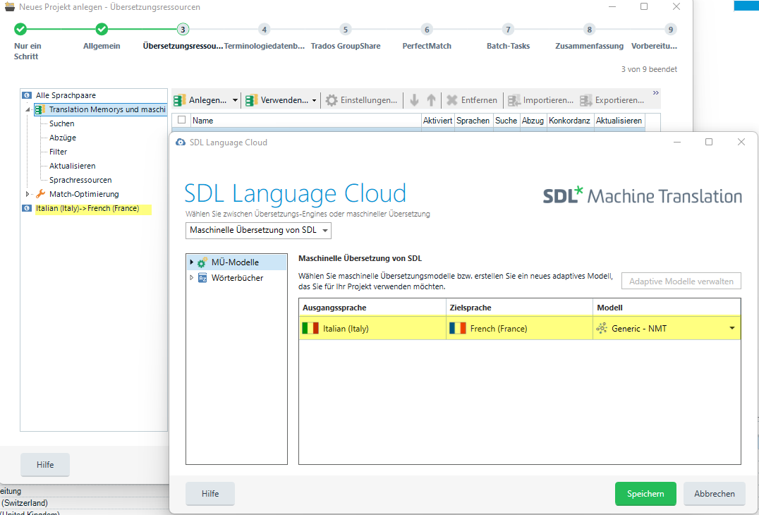Click the Wörterbücher dictionary icon
This screenshot has height=515, width=759.
point(202,278)
